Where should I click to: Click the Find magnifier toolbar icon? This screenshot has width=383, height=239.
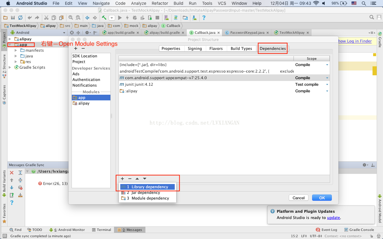71,18
